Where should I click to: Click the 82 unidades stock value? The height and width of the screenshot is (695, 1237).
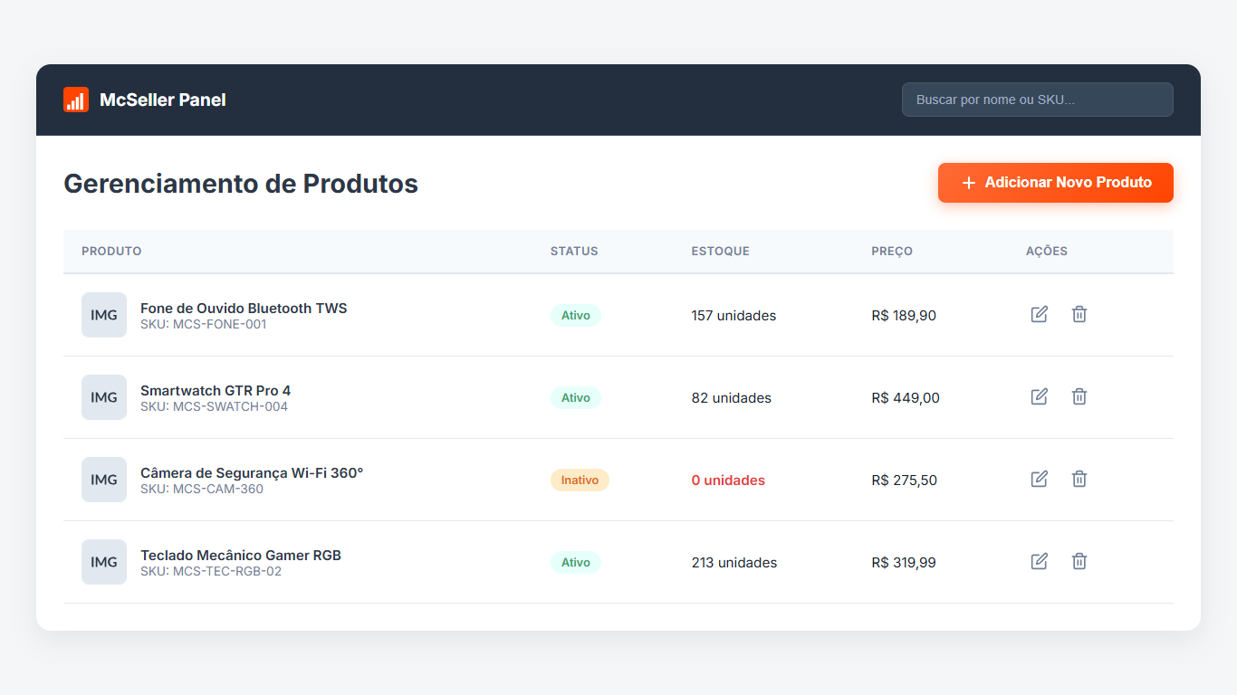coord(732,398)
